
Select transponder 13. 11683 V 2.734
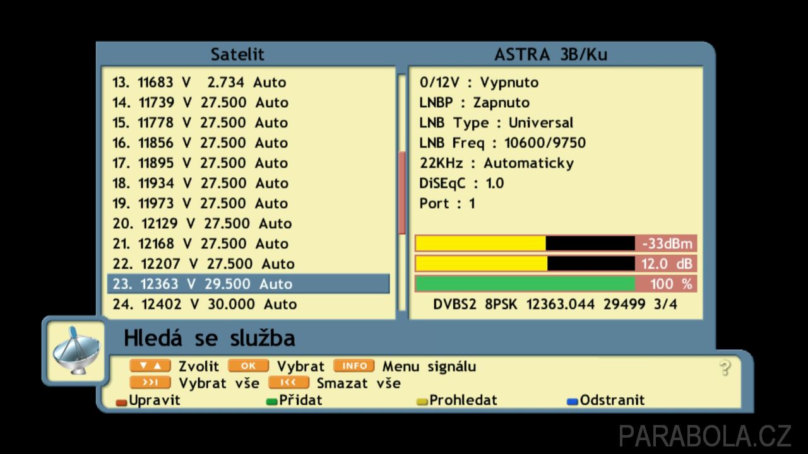(248, 82)
